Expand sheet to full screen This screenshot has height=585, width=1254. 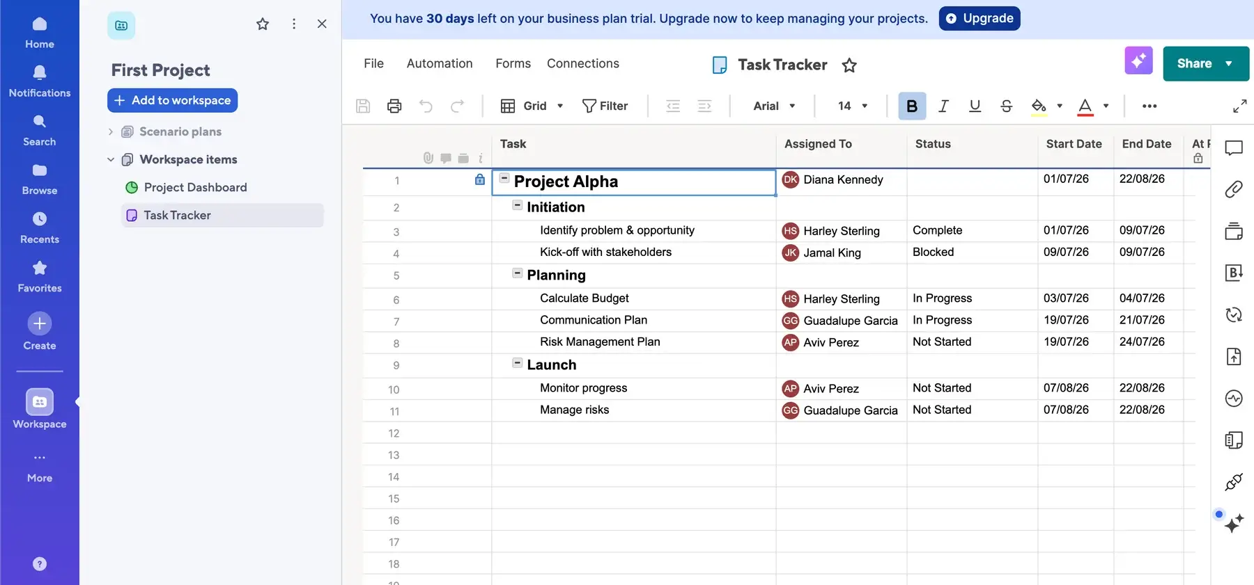click(1239, 106)
